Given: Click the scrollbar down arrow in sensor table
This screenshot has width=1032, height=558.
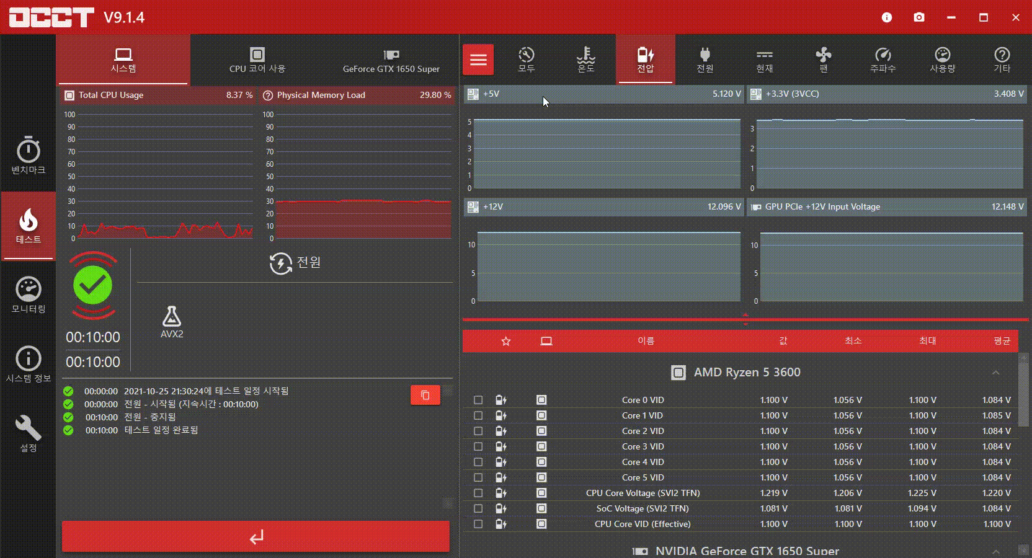Looking at the screenshot, I should tap(1024, 550).
